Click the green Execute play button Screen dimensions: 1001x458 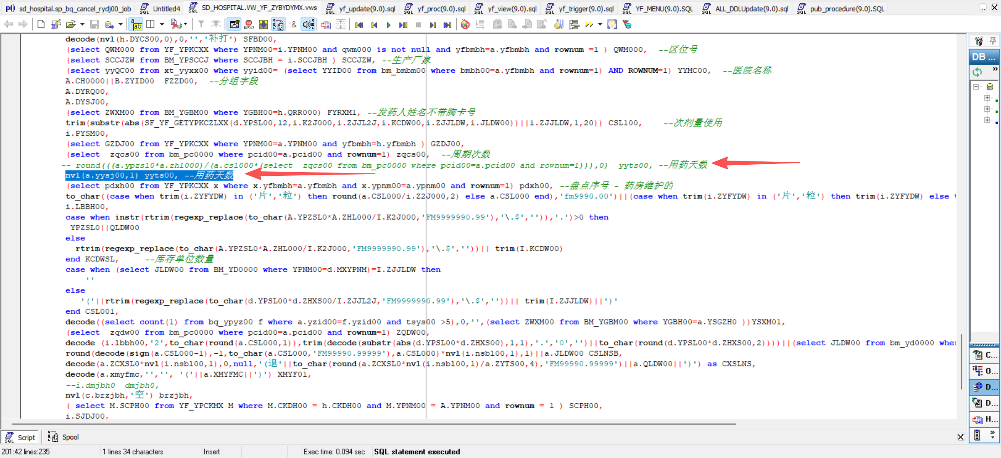pos(388,25)
